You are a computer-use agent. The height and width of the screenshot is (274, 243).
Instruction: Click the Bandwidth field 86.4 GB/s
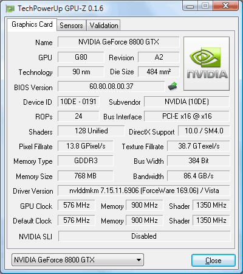point(199,176)
